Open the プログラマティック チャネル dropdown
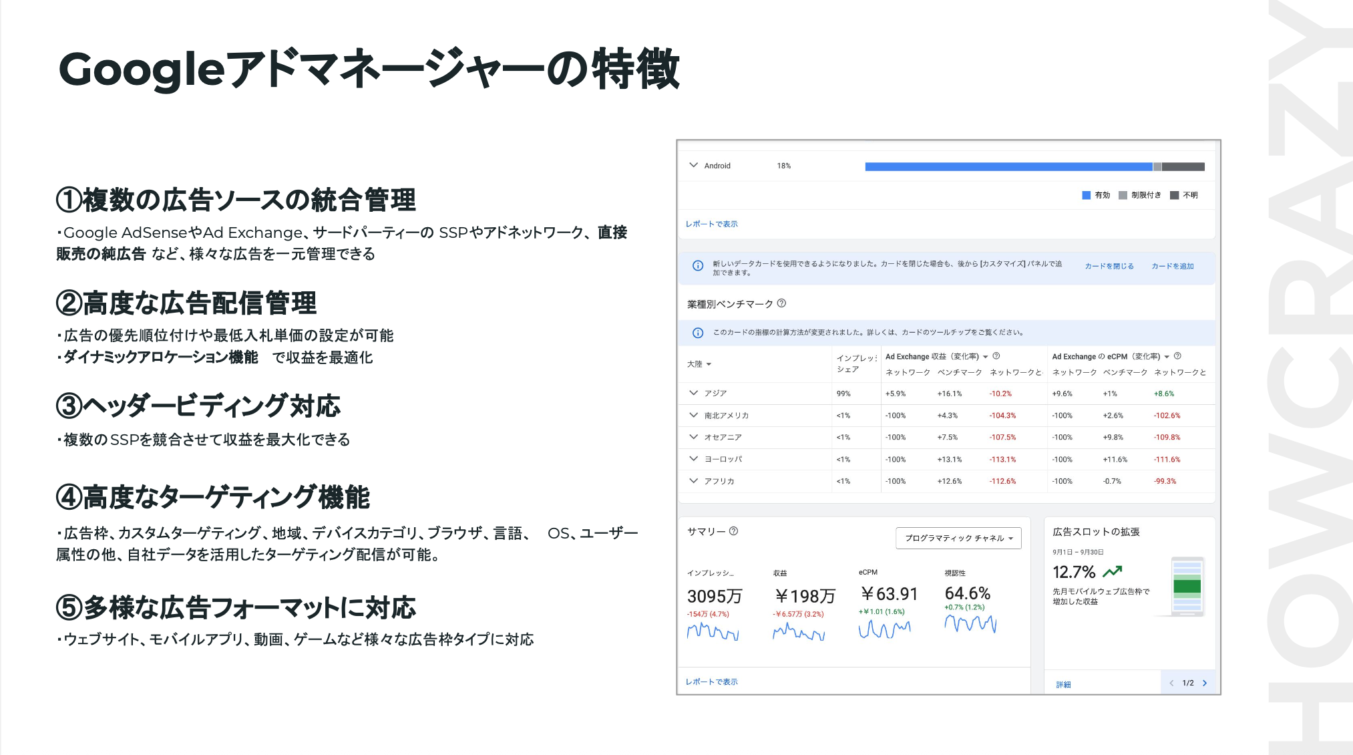Screen dimensions: 1353x755 pyautogui.click(x=958, y=538)
